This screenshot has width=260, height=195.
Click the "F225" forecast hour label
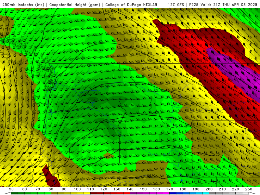pos(194,5)
